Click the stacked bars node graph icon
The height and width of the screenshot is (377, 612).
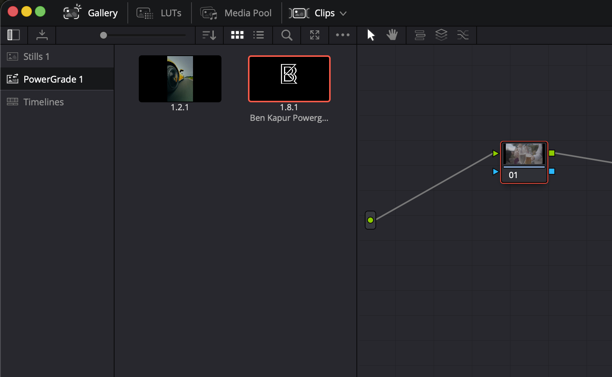[420, 35]
